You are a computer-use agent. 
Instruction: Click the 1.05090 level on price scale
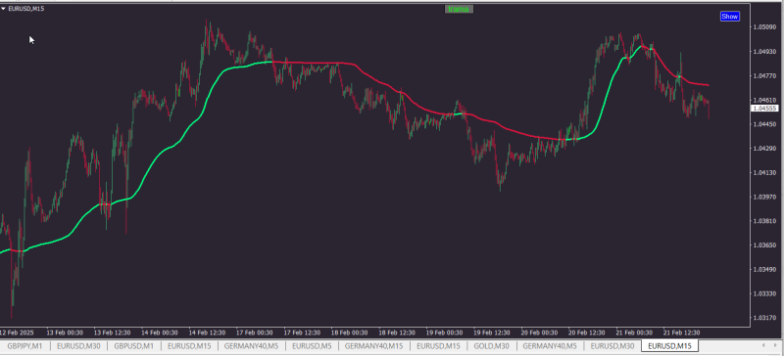point(765,27)
